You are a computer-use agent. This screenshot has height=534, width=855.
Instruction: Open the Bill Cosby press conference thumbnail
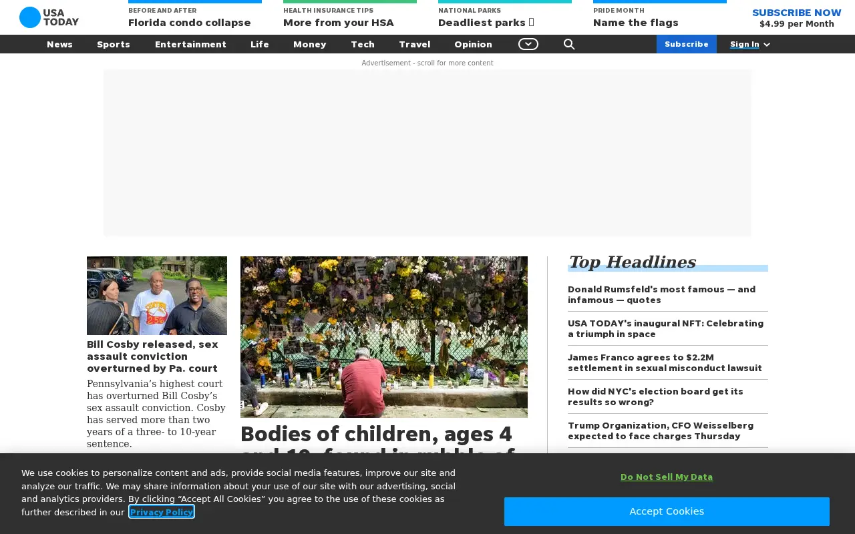pyautogui.click(x=157, y=296)
